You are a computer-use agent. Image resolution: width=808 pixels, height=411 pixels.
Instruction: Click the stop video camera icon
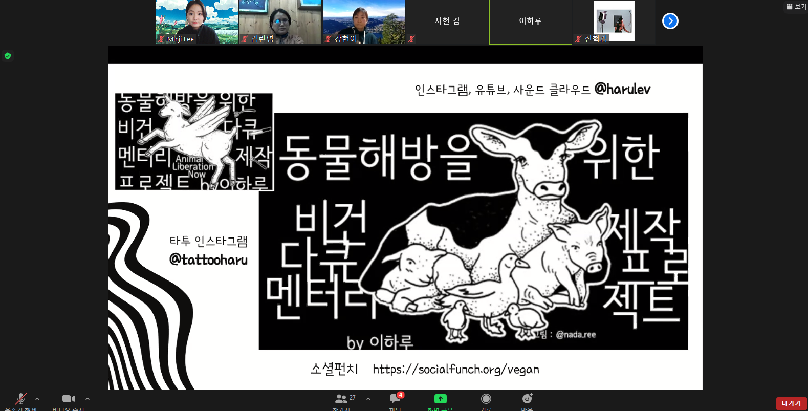tap(68, 399)
